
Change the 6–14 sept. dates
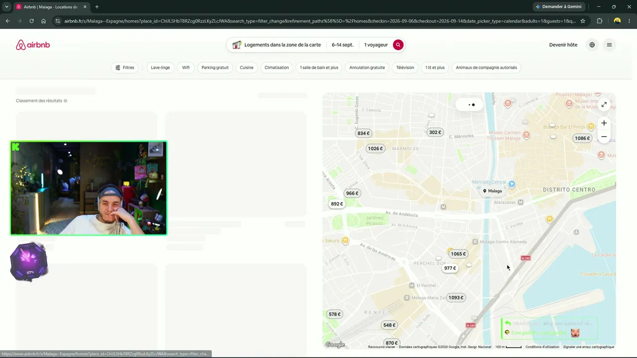[342, 45]
